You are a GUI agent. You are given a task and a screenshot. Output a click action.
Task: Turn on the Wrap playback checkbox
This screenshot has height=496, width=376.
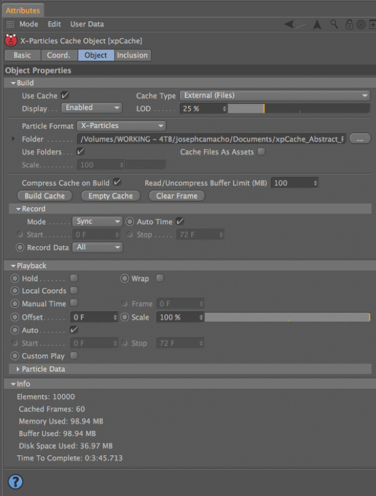160,278
